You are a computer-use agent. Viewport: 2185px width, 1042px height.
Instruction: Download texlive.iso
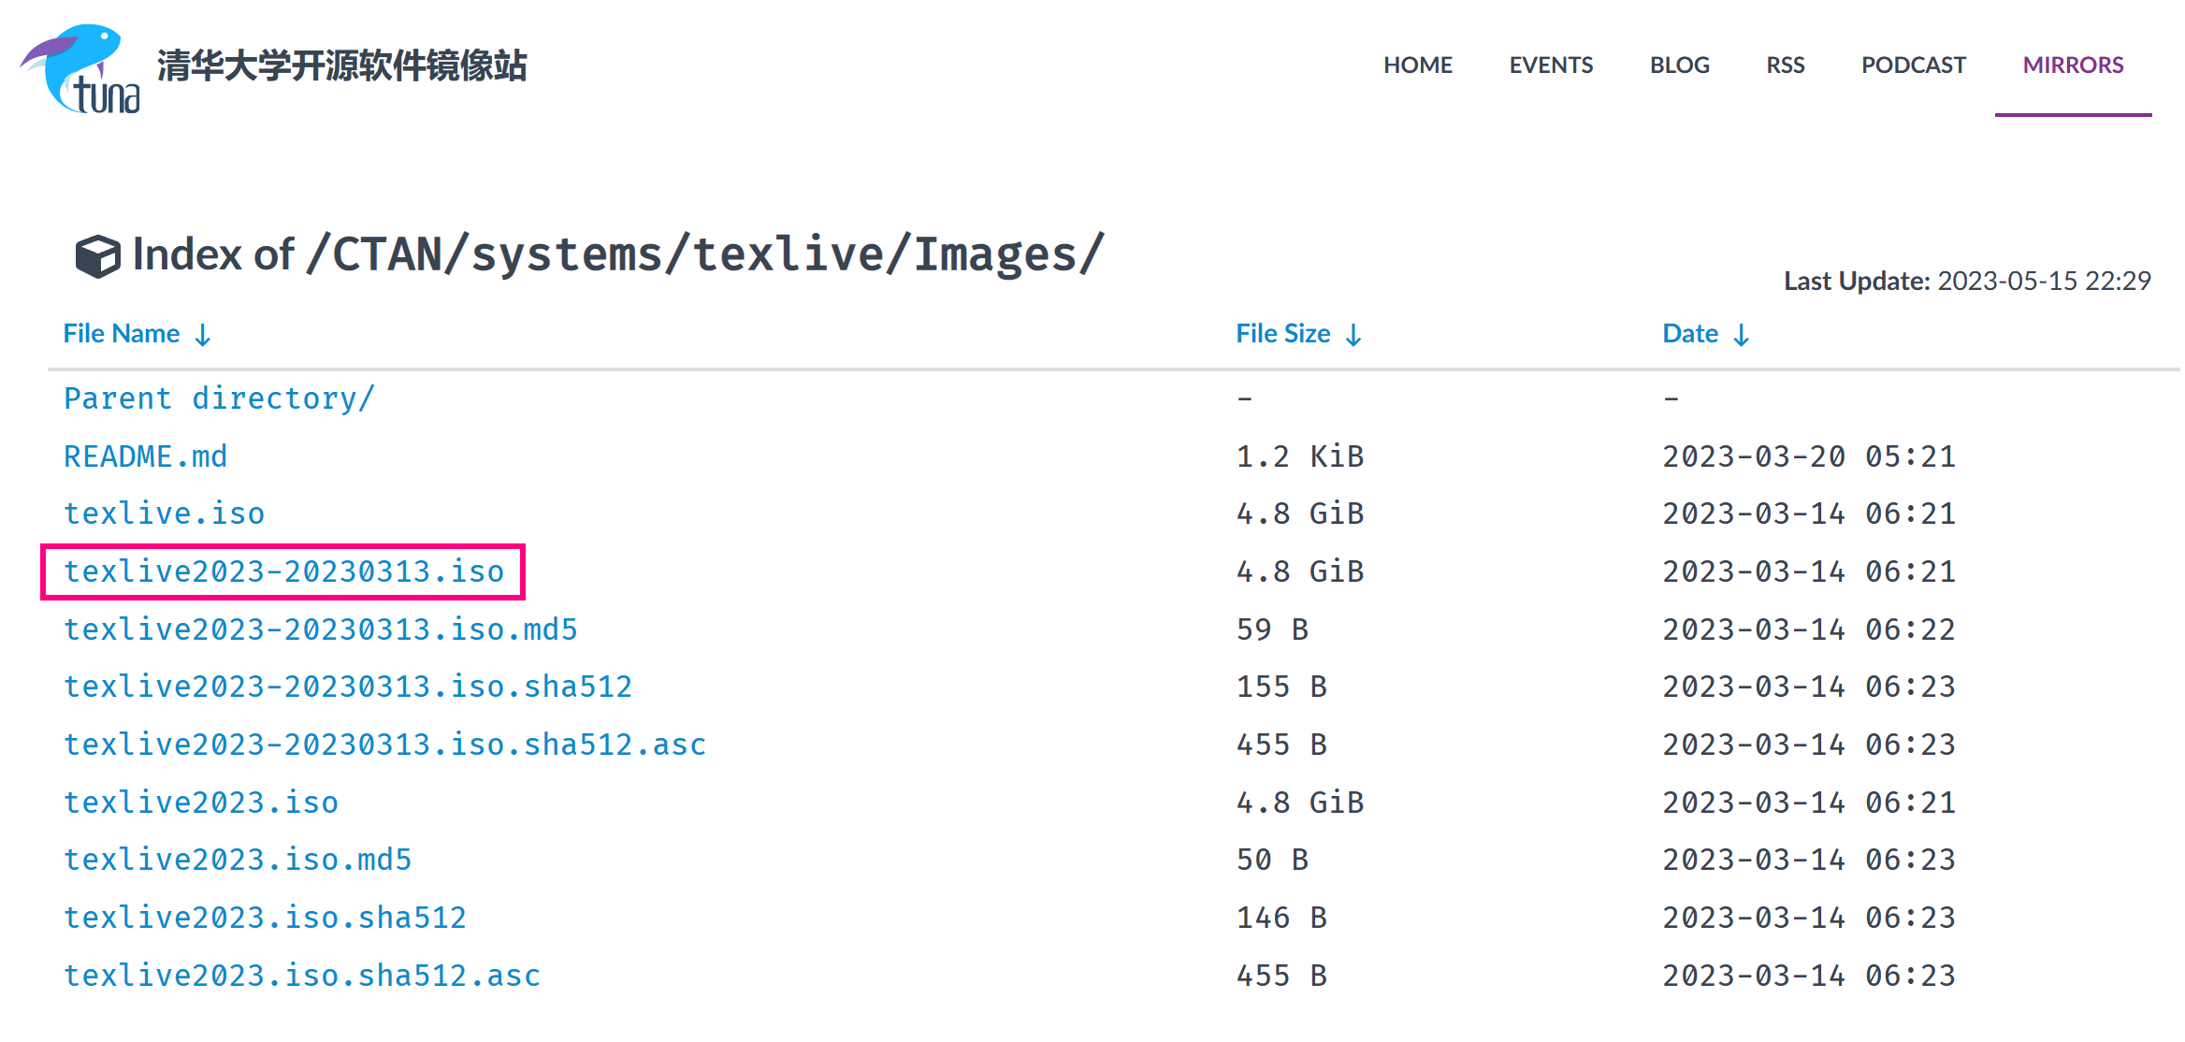[165, 514]
